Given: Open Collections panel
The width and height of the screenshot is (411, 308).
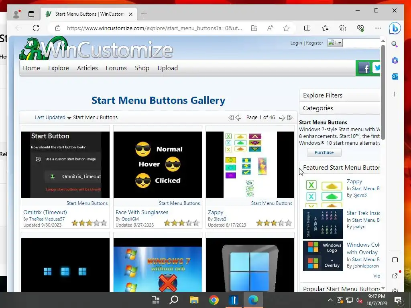Looking at the screenshot, I should coord(343,28).
